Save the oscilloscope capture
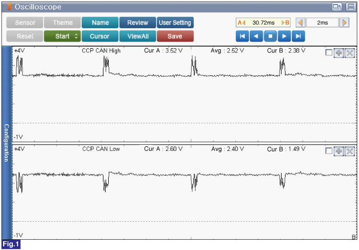This screenshot has width=359, height=250. [175, 36]
